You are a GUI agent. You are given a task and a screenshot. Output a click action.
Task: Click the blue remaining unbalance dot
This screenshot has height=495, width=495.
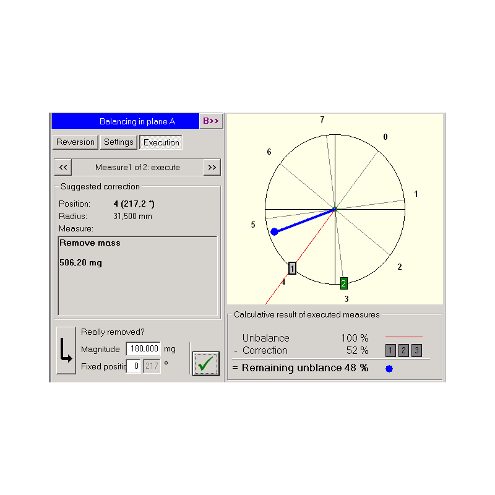(389, 369)
